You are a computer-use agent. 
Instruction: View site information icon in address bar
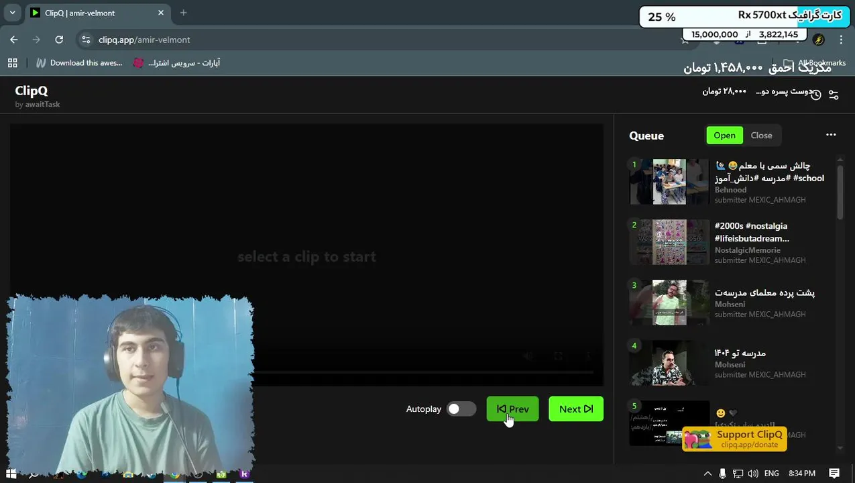(x=86, y=40)
